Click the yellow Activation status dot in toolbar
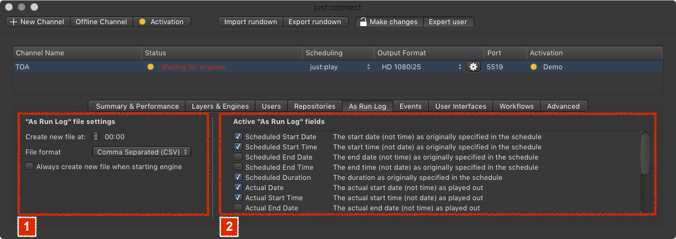This screenshot has height=239, width=676. 142,22
